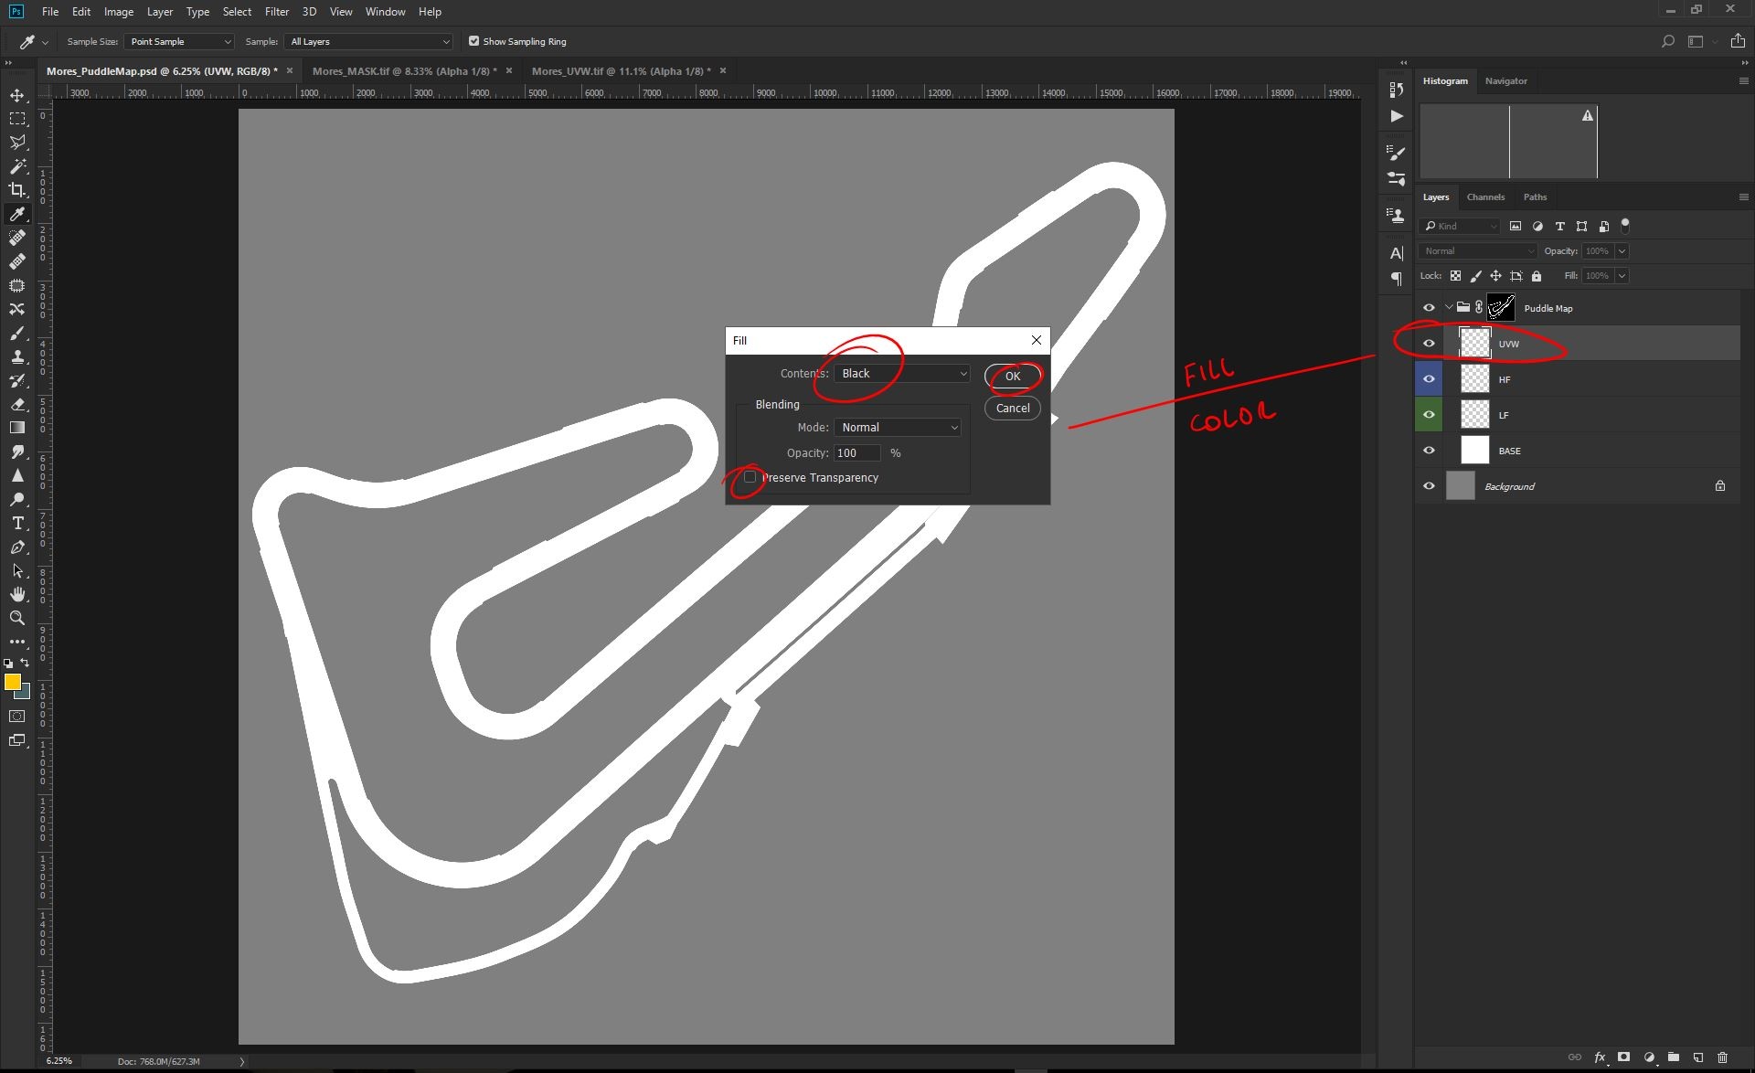Select the Horizontal Type tool
Image resolution: width=1755 pixels, height=1073 pixels.
(x=17, y=523)
